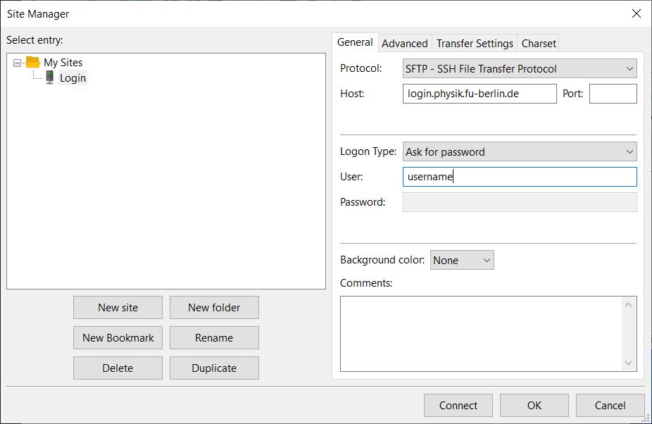Switch to the General tab
652x424 pixels.
355,42
